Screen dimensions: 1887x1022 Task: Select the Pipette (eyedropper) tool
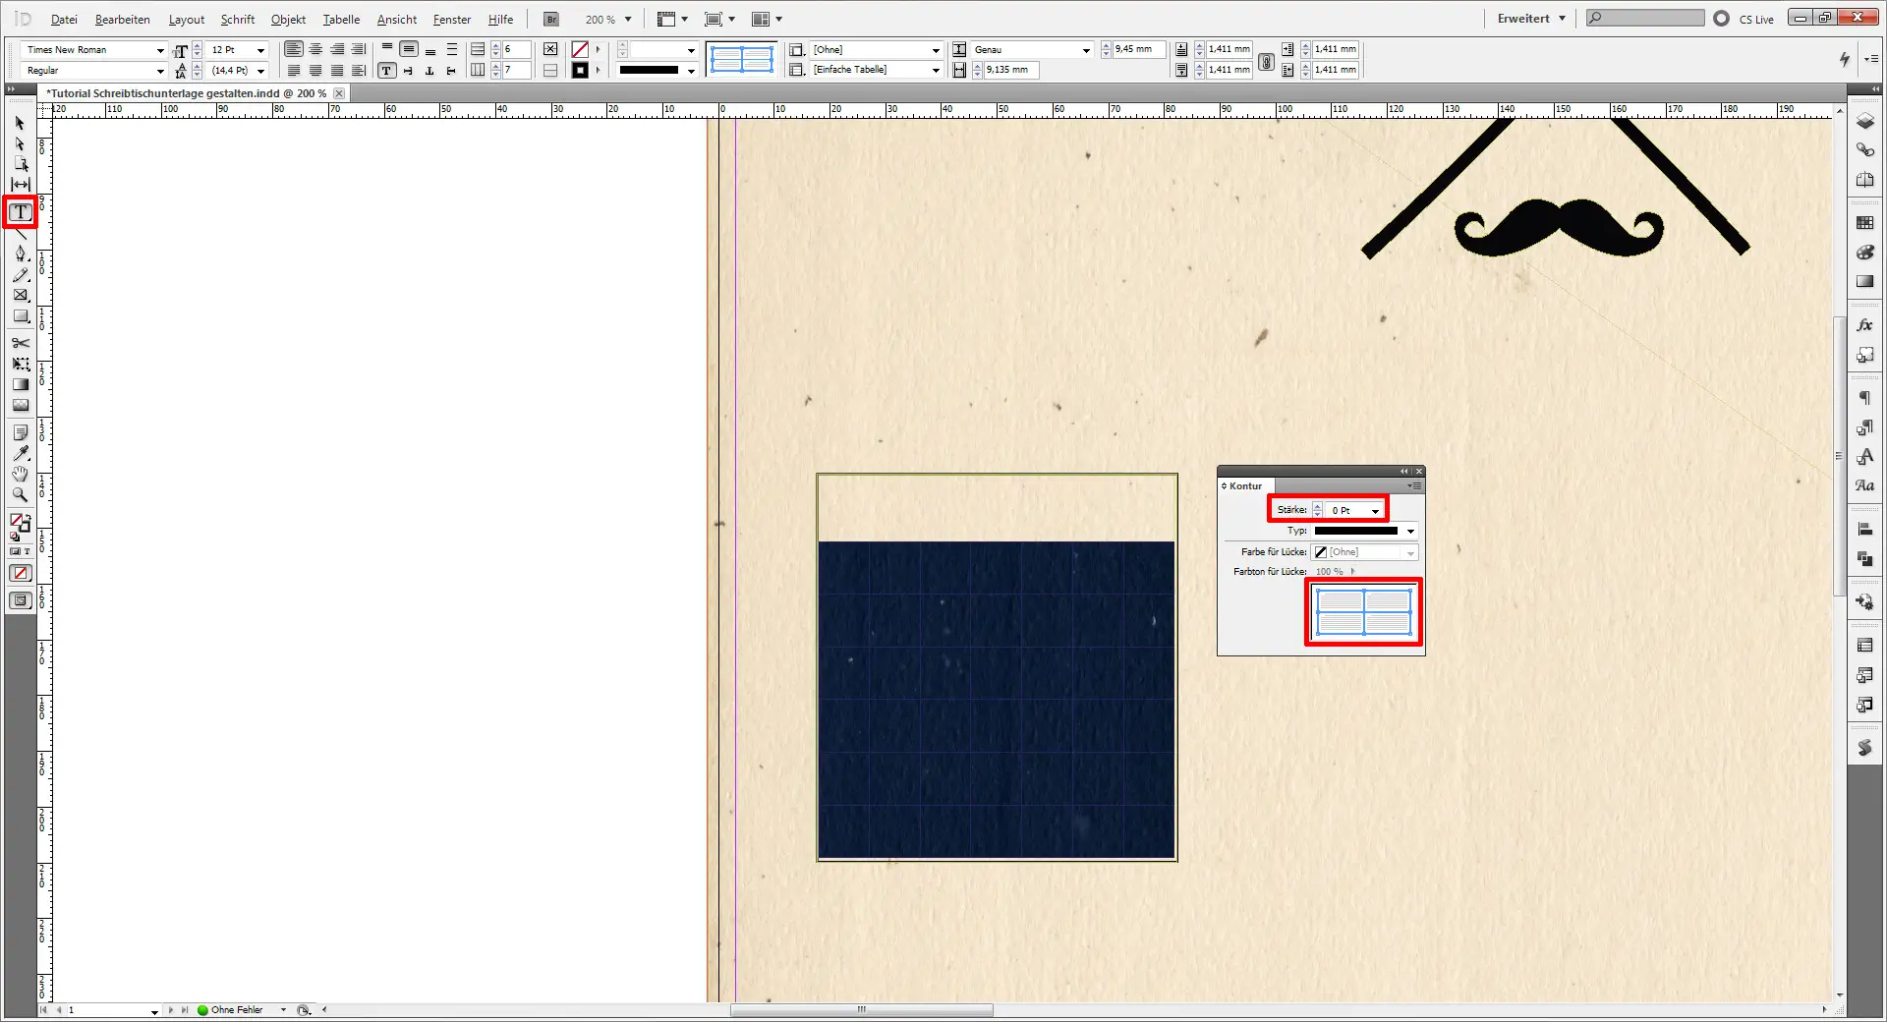20,453
